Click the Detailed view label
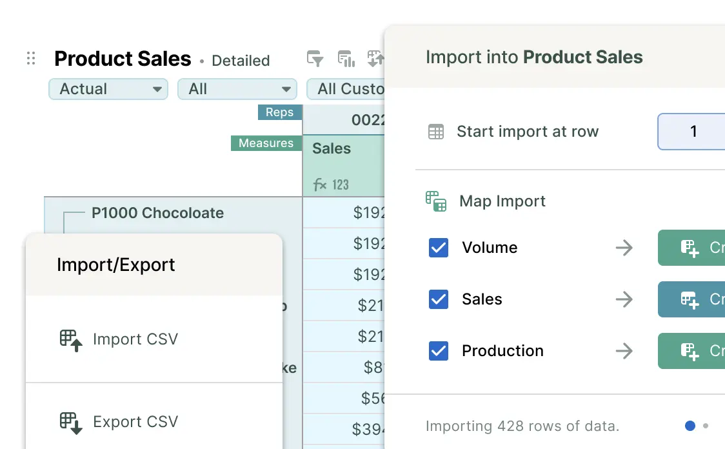This screenshot has height=449, width=725. click(241, 61)
